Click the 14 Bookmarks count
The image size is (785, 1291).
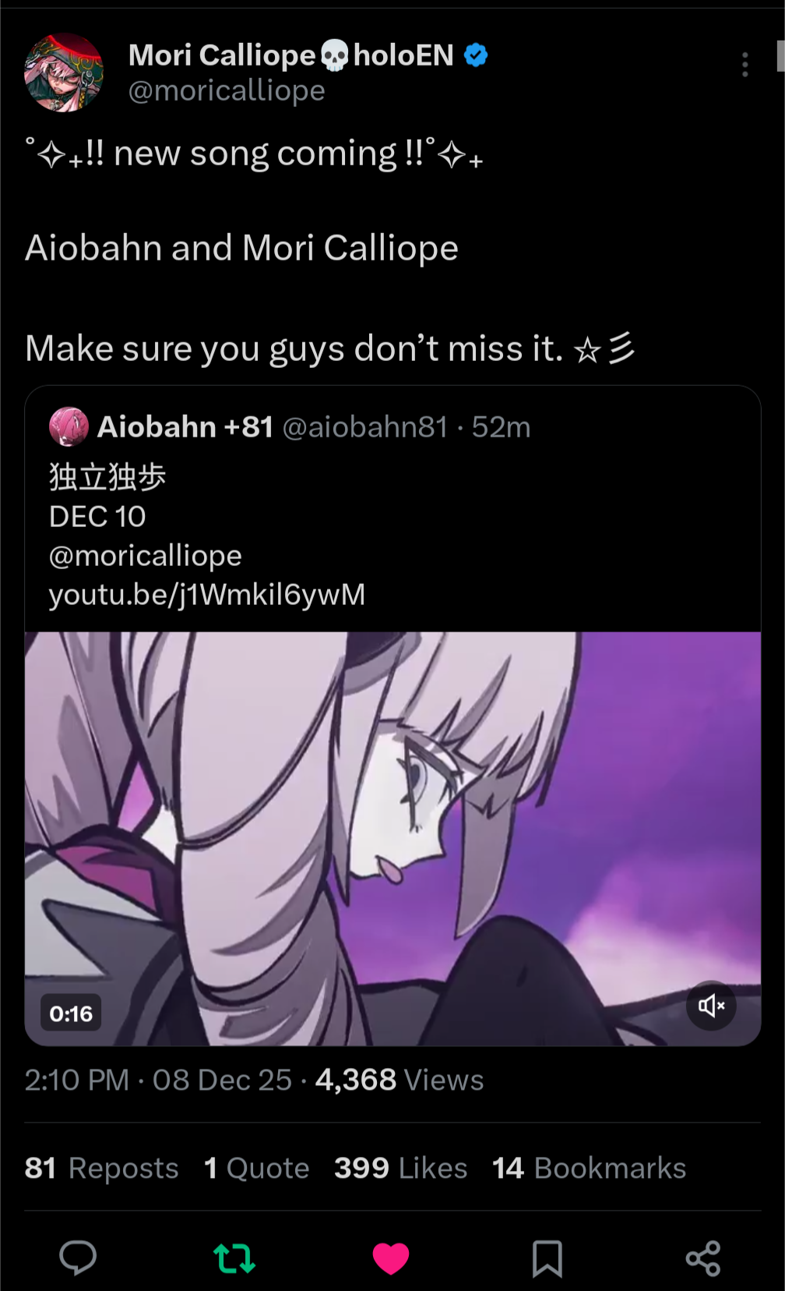point(590,1168)
